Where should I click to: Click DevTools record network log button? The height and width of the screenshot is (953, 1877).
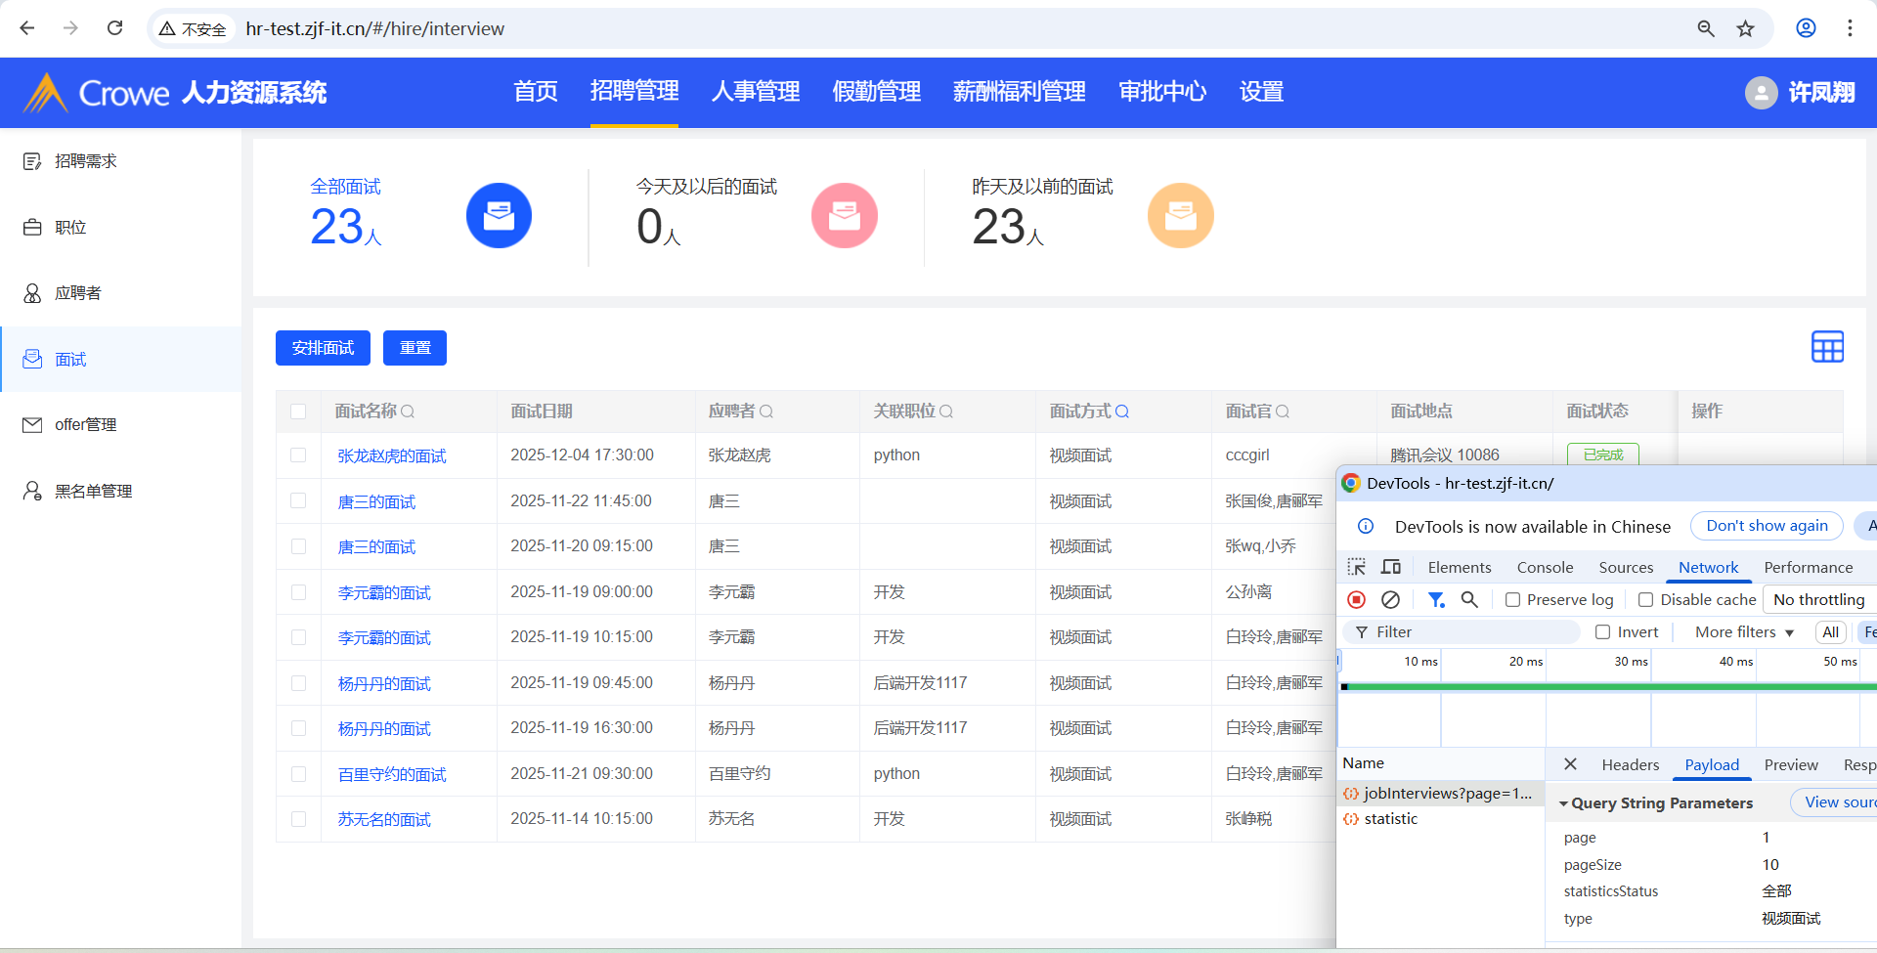pyautogui.click(x=1356, y=599)
